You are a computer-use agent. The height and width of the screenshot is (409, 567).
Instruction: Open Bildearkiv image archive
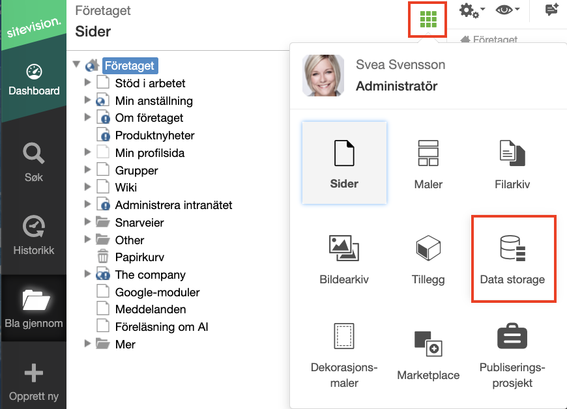coord(344,259)
